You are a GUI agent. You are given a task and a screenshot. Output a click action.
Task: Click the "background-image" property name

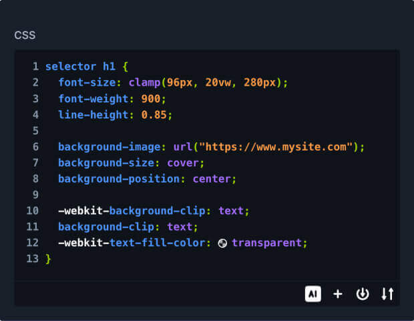(110, 146)
